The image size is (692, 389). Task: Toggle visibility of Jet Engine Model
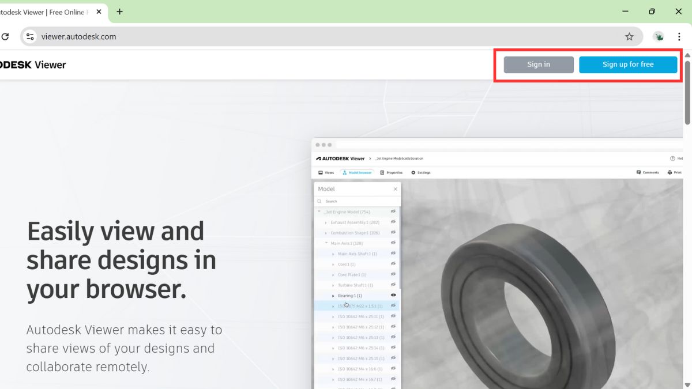click(393, 212)
